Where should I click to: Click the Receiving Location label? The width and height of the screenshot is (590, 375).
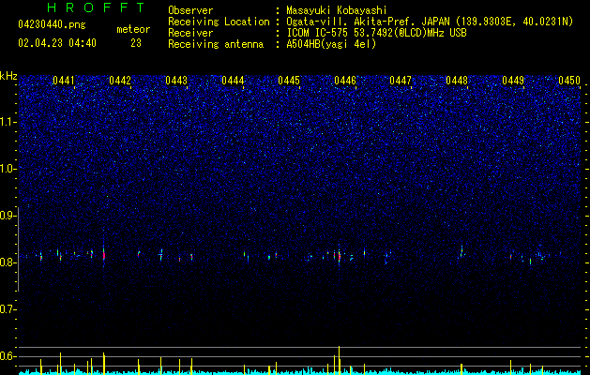(219, 22)
